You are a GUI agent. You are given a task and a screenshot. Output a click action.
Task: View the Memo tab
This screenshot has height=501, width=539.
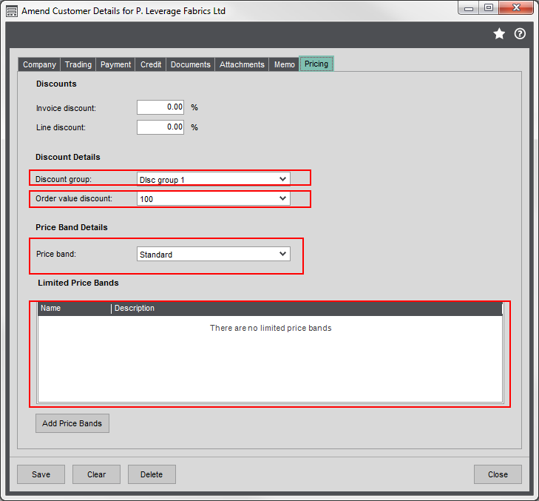285,64
